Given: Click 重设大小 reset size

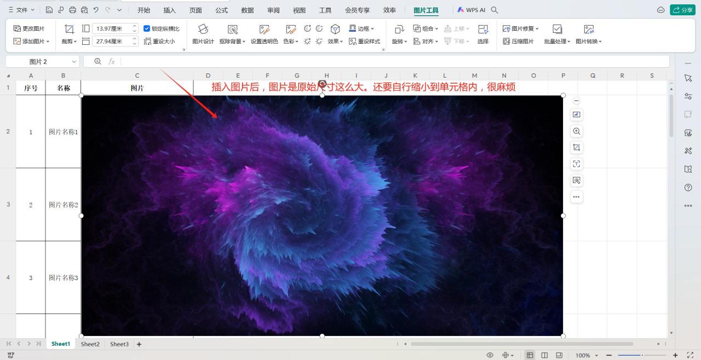Looking at the screenshot, I should [x=159, y=41].
